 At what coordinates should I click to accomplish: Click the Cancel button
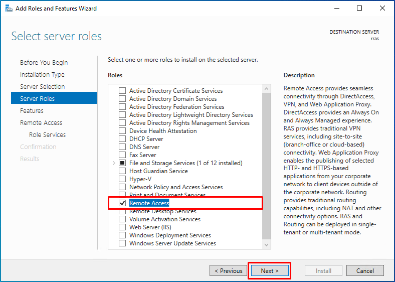tap(365, 270)
